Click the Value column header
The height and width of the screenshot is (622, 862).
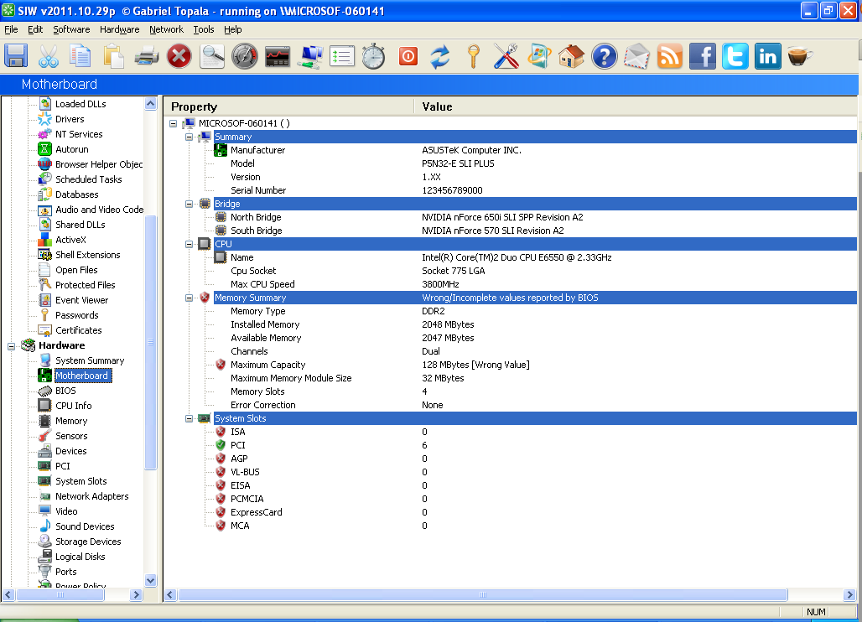636,106
